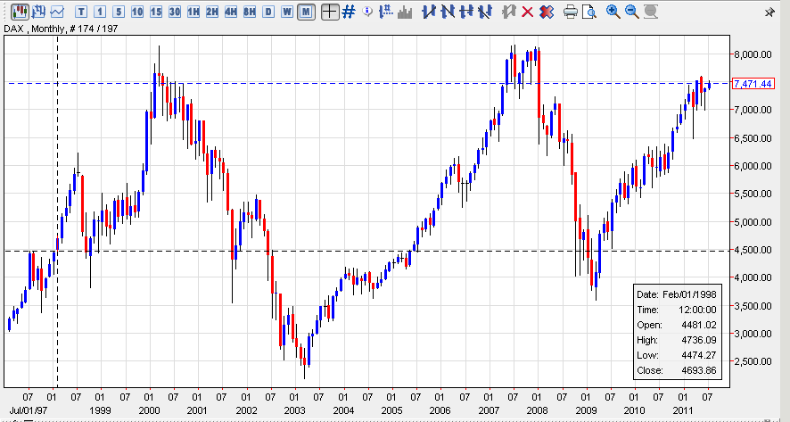Click the Low 4474.27 value
Image resolution: width=790 pixels, height=422 pixels.
(x=698, y=355)
